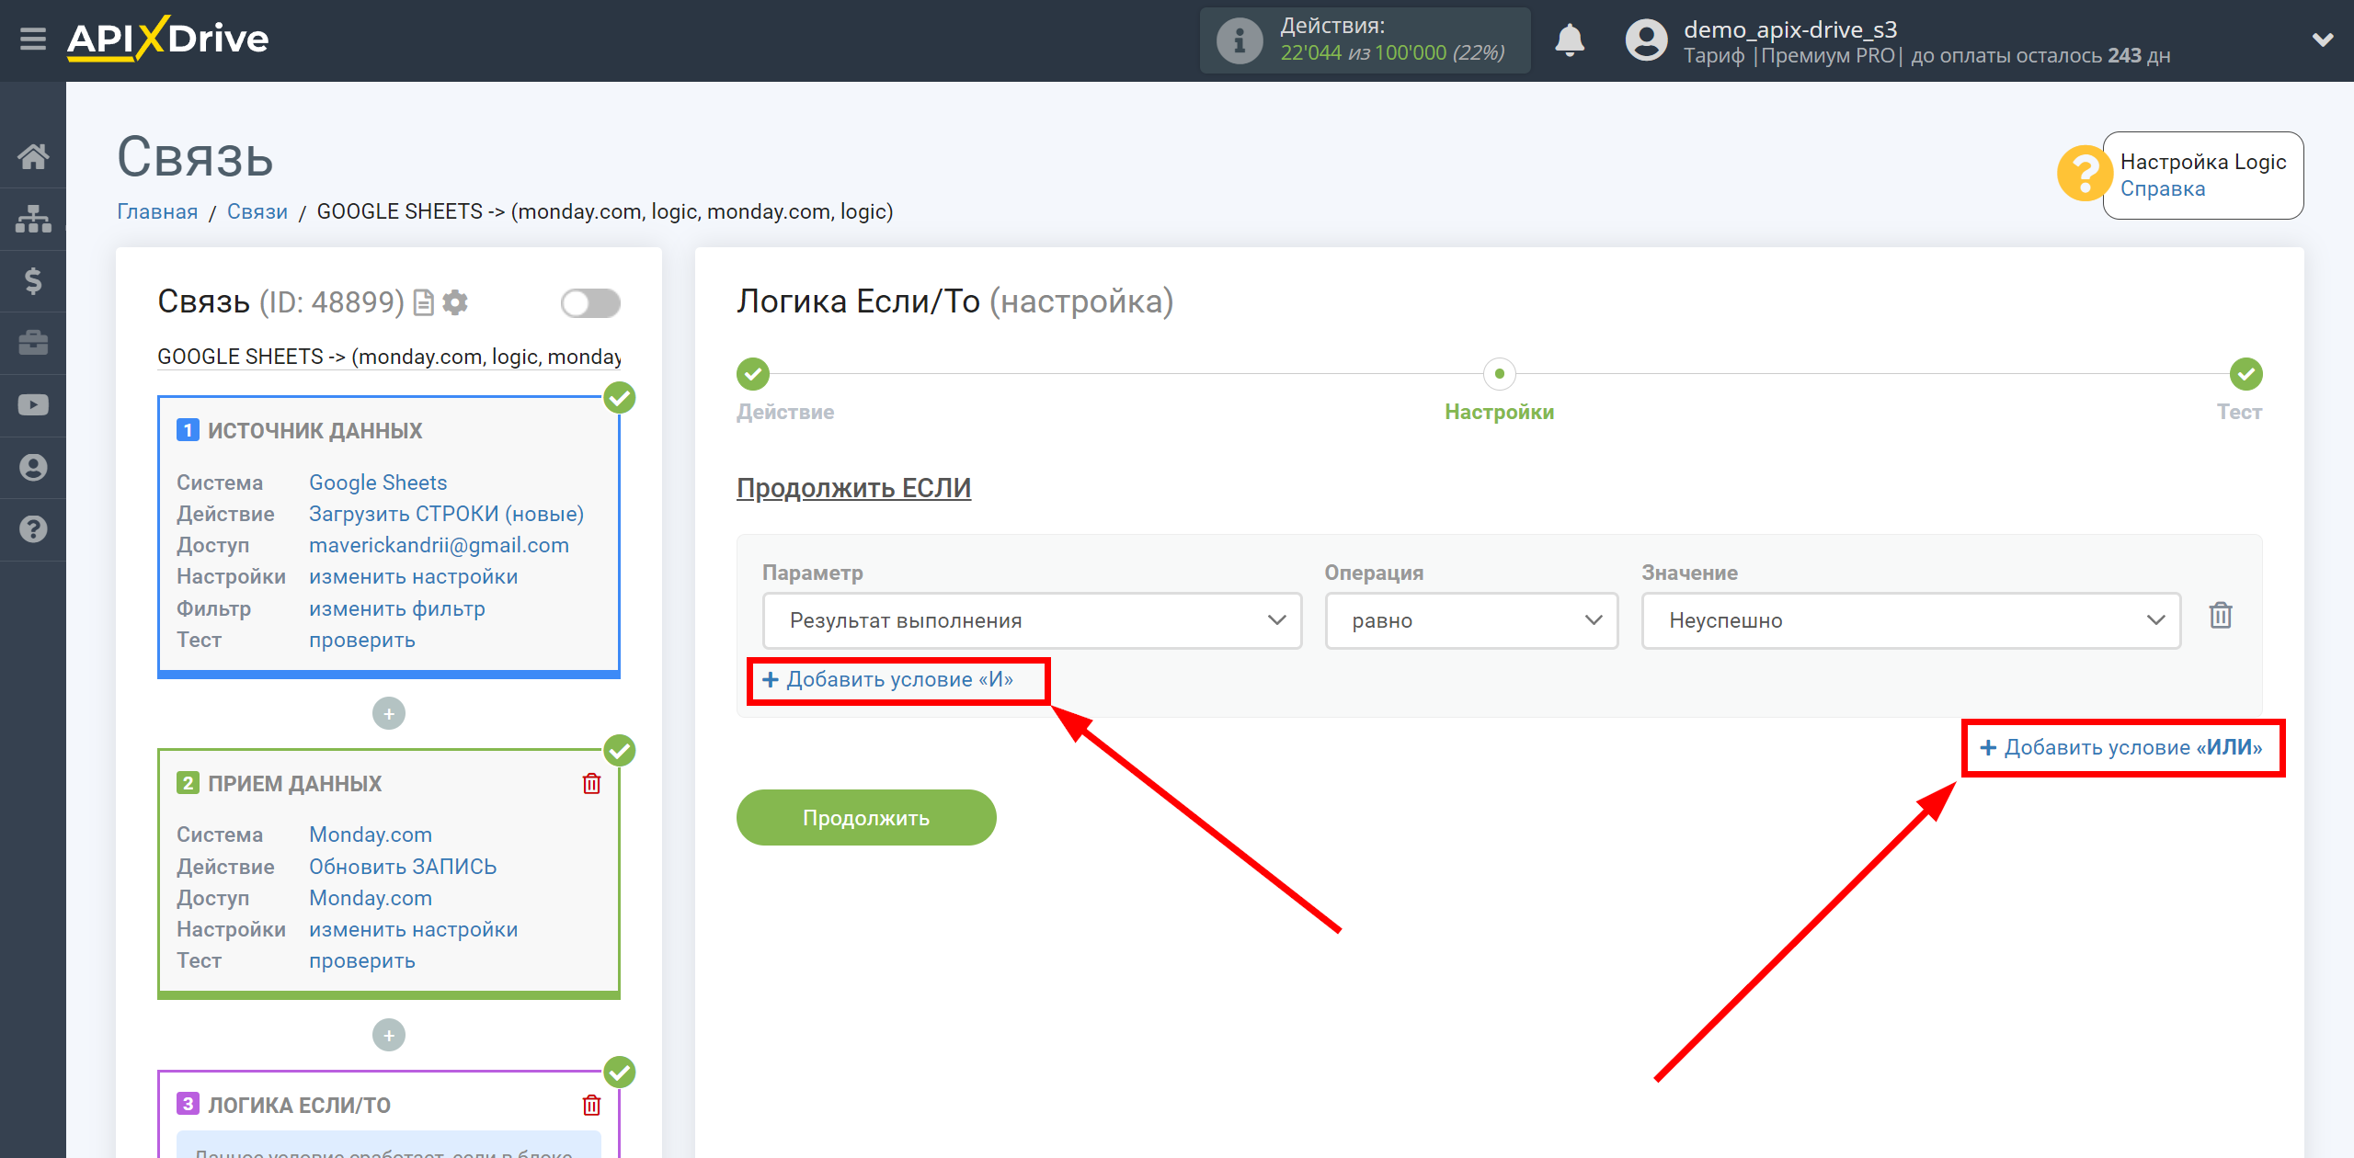Open the Home sidebar icon
The image size is (2354, 1158).
pos(33,156)
